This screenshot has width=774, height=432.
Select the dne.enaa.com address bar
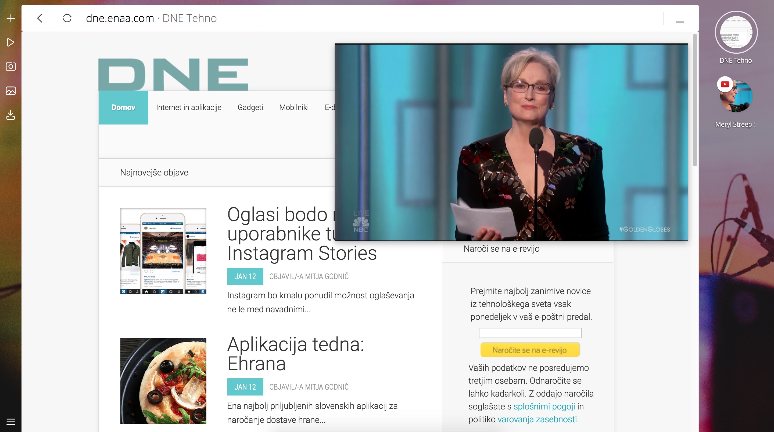(x=151, y=18)
